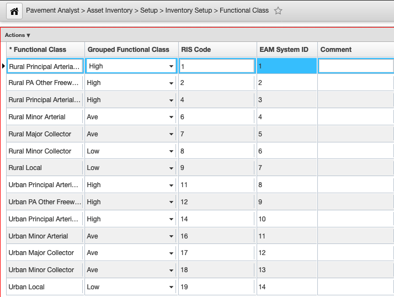Click EAM System ID cell showing 10
Viewport: 394px width, 297px height.
(286, 219)
